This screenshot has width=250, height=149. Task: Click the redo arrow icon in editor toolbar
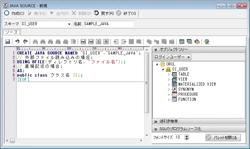[x=25, y=42]
